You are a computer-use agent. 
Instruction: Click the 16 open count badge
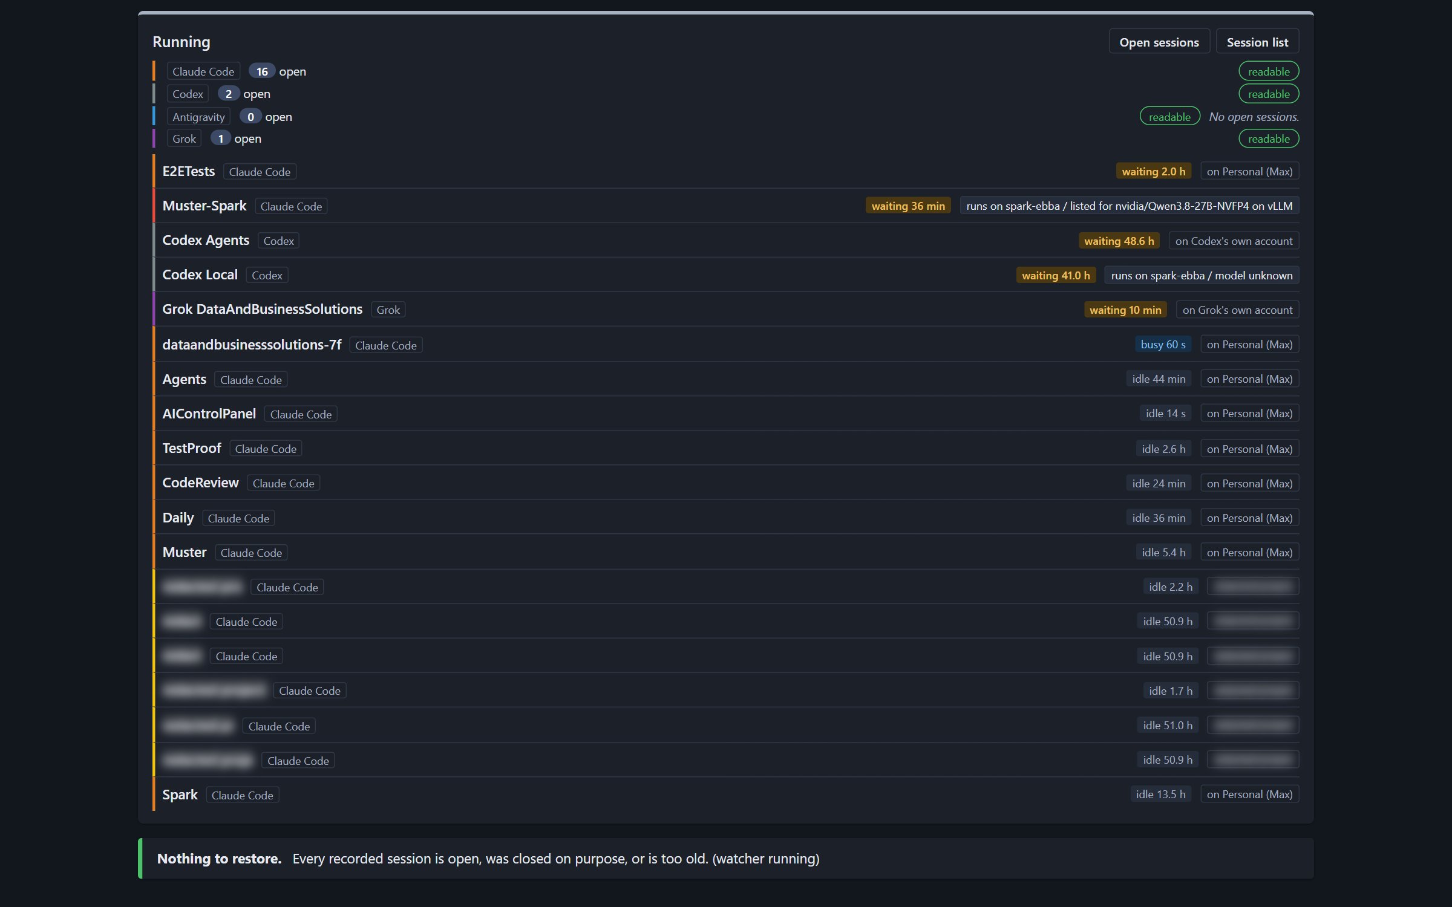261,71
